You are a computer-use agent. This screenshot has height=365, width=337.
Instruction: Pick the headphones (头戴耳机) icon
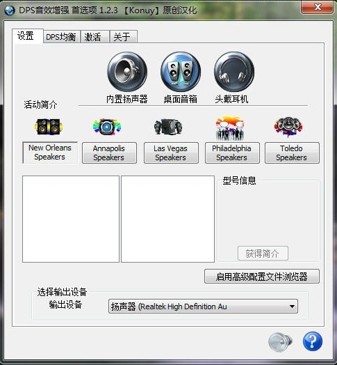click(x=234, y=72)
